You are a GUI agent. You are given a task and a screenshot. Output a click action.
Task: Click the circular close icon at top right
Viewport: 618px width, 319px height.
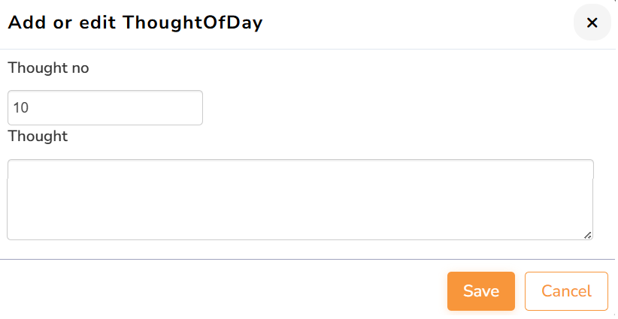[592, 23]
